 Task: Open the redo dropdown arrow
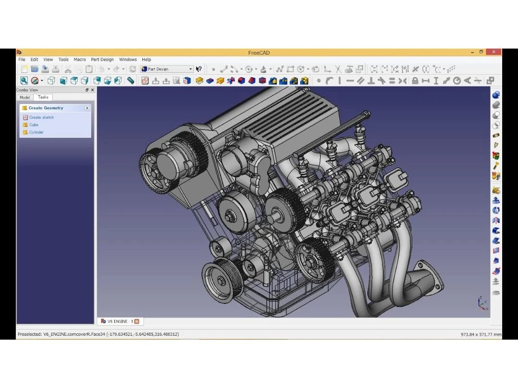pyautogui.click(x=122, y=68)
